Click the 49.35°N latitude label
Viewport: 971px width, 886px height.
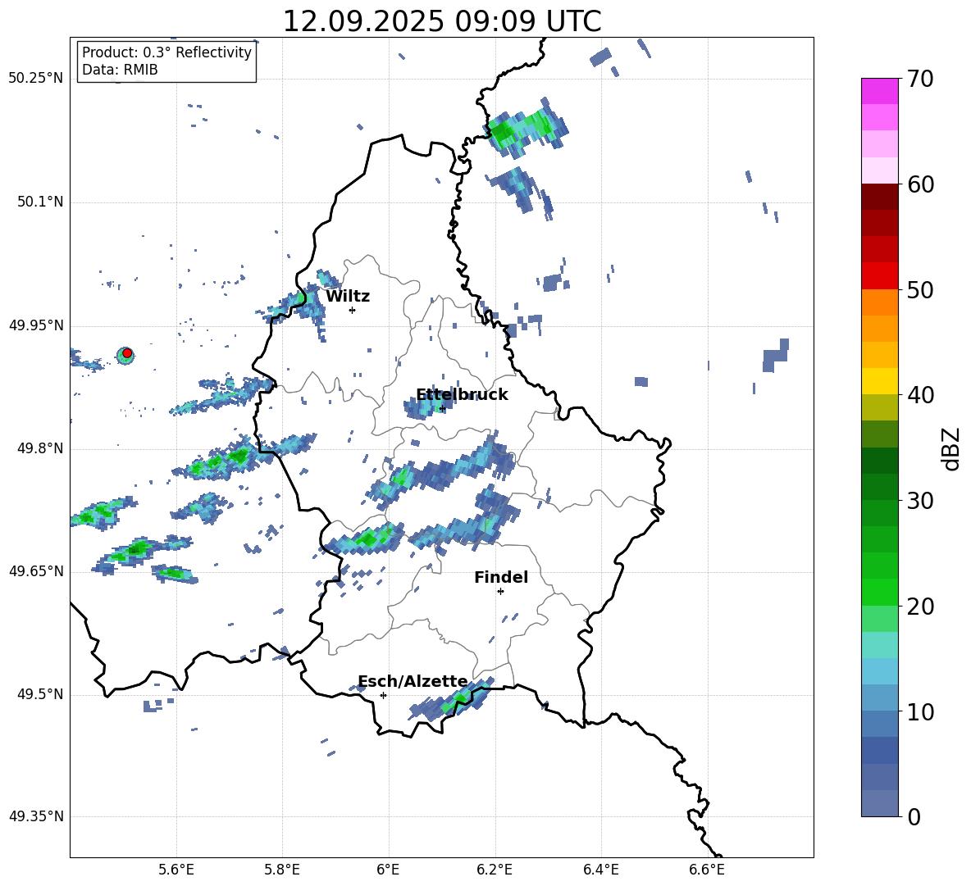tap(36, 816)
